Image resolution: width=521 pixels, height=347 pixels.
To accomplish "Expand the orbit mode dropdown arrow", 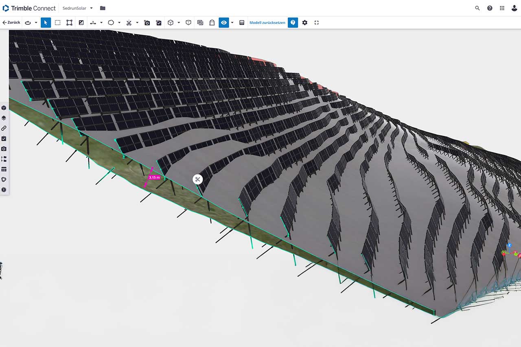I will click(x=36, y=23).
